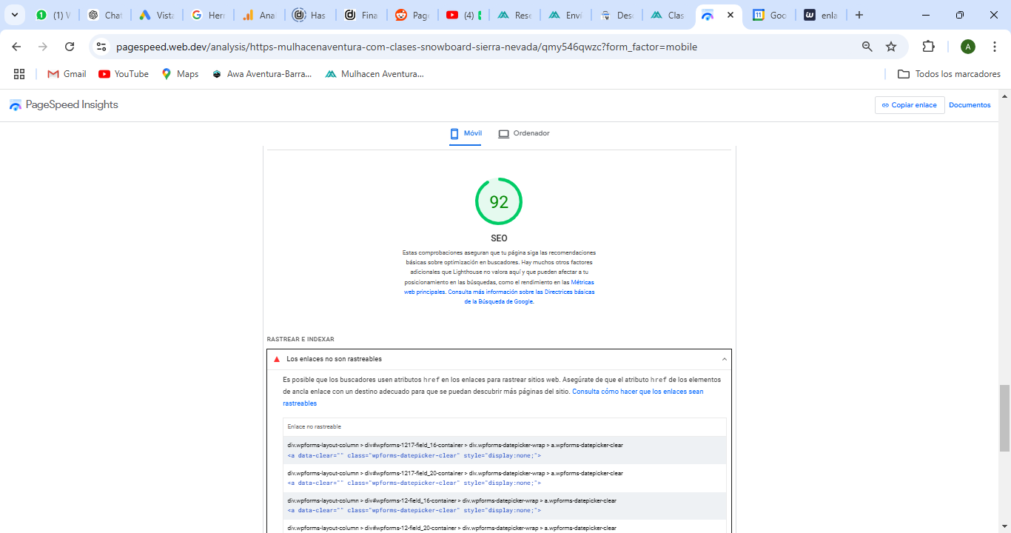The height and width of the screenshot is (533, 1011).
Task: Switch to the Google "Herr" tab
Action: point(208,15)
